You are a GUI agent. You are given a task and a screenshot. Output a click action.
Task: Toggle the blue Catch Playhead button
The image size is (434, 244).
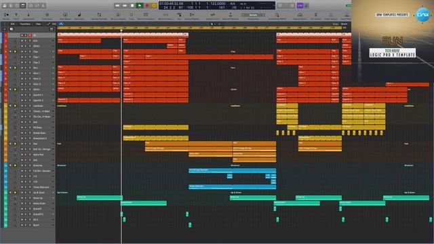click(61, 24)
